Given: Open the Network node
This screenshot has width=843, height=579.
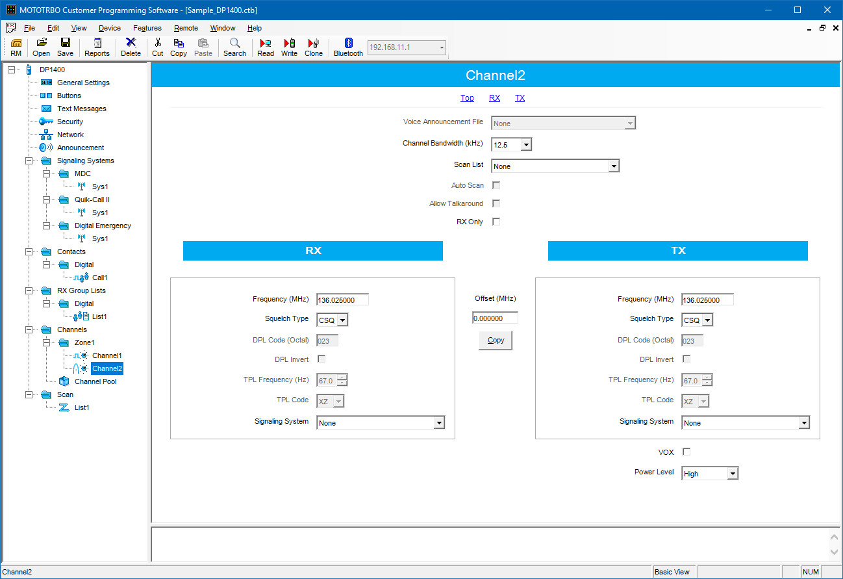Looking at the screenshot, I should 70,135.
